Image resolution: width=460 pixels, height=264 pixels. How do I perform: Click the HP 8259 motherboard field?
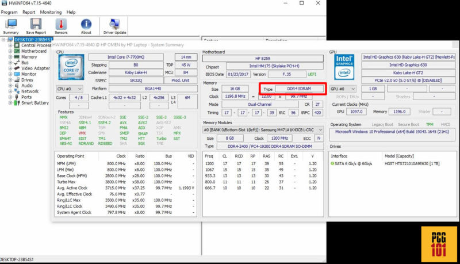tap(263, 58)
